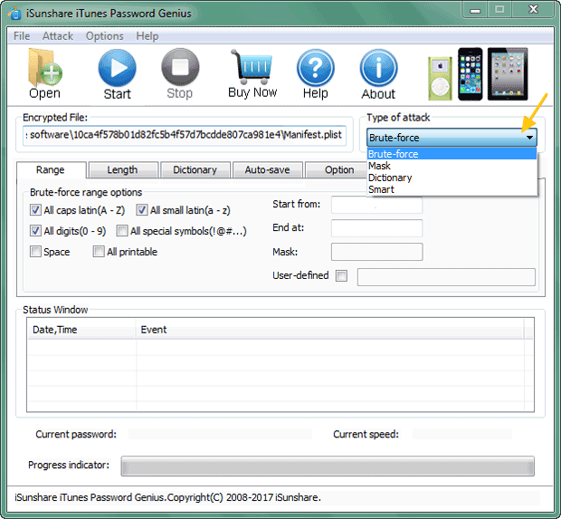Click the Date,Time column header
Screen dimensions: 561x519
[81, 330]
